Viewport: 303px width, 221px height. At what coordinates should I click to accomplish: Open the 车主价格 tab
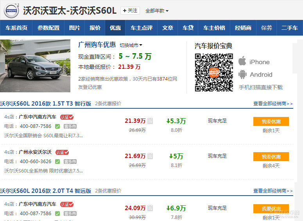[x=214, y=28]
